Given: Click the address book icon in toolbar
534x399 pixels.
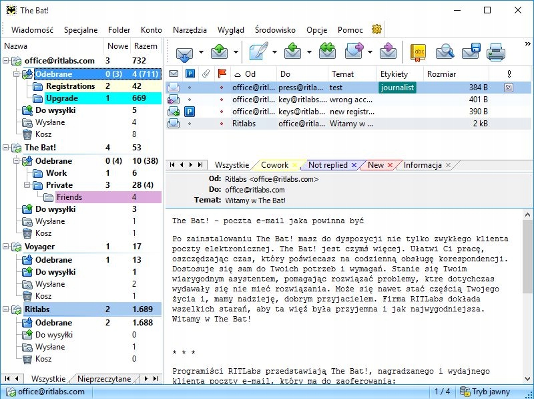Looking at the screenshot, I should click(418, 51).
